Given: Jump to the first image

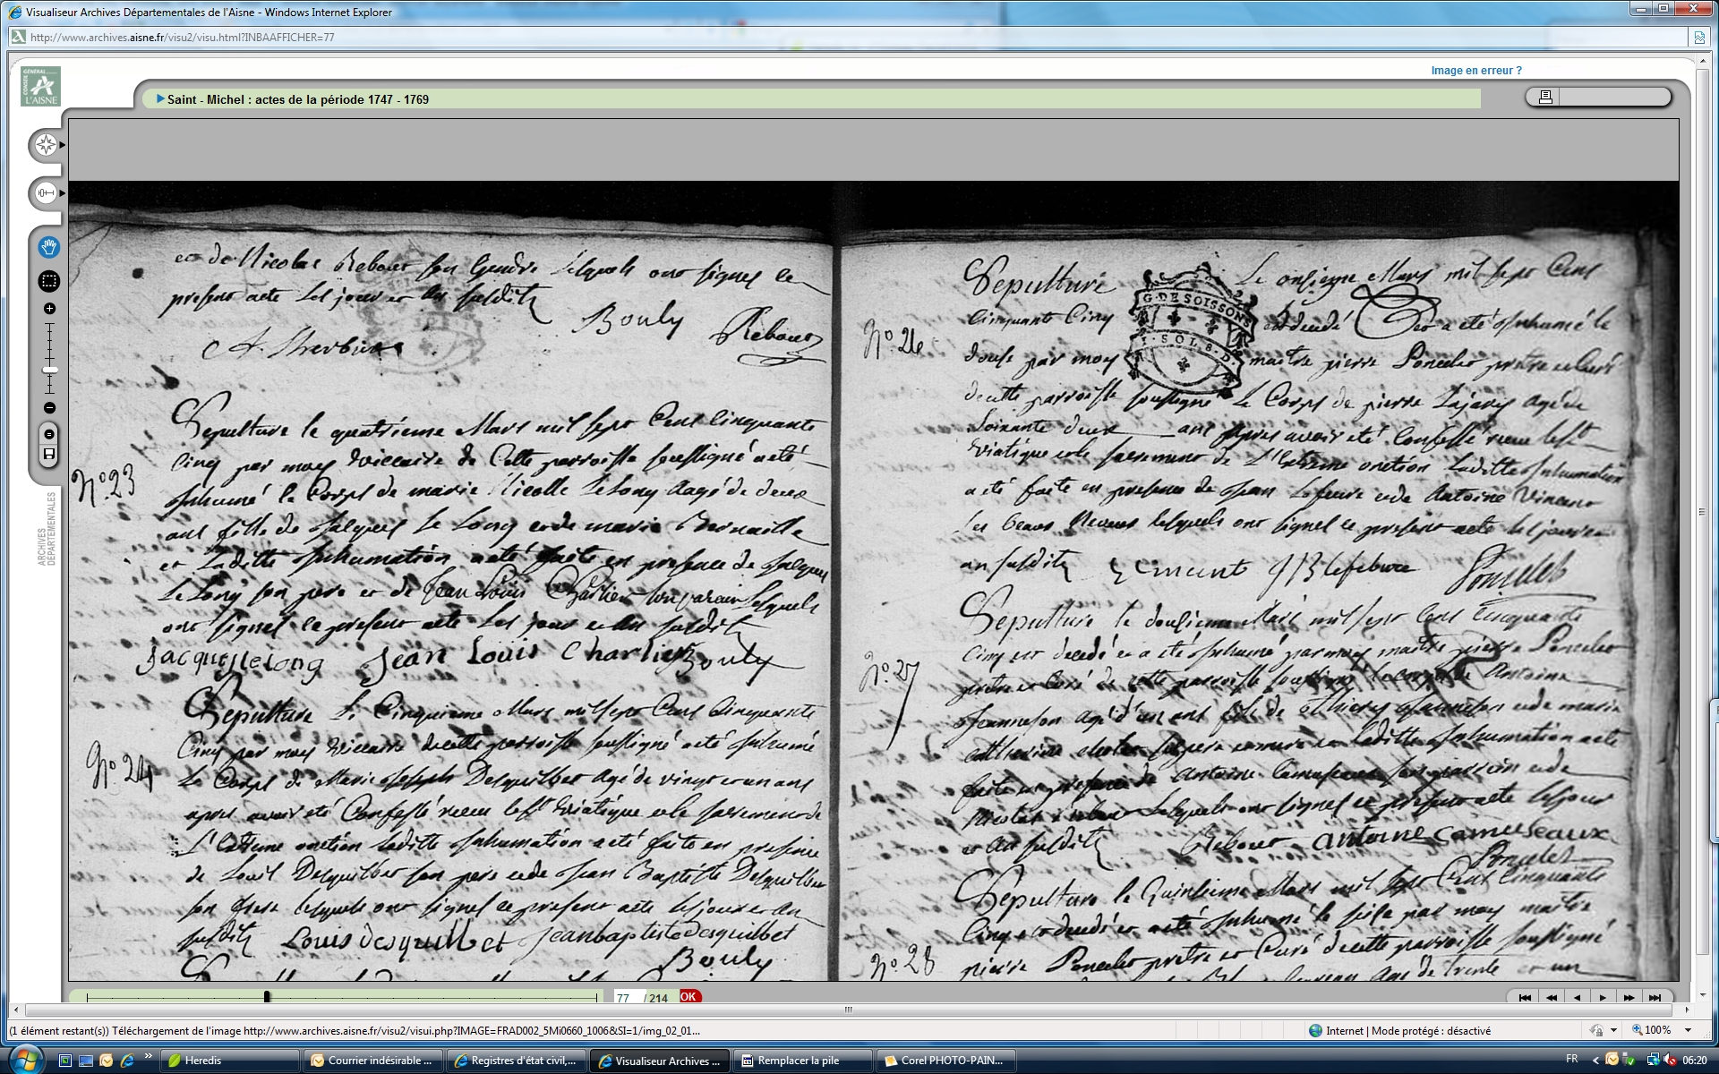Looking at the screenshot, I should tap(1525, 997).
